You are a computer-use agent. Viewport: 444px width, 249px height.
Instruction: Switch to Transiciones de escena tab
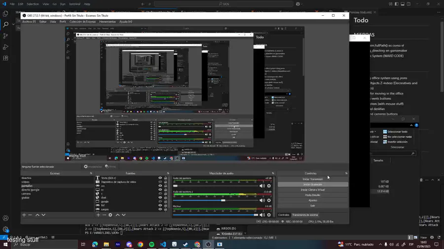305,215
